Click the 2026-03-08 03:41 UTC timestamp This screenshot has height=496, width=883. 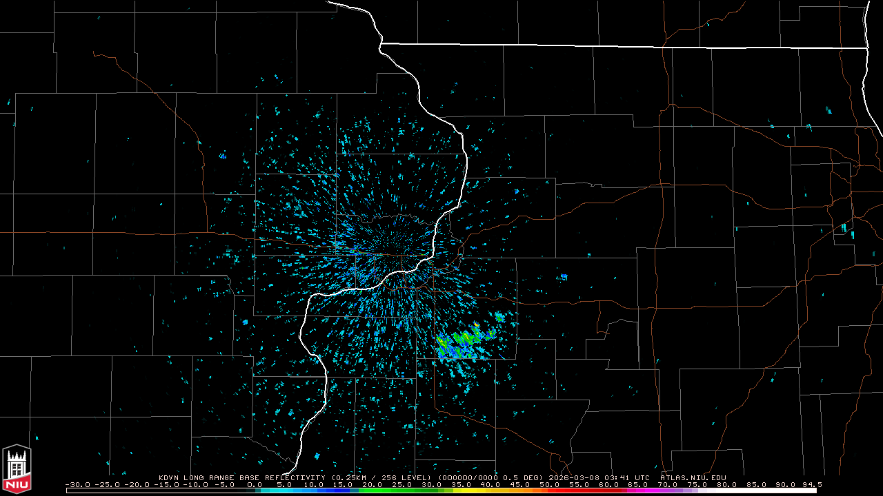[x=601, y=477]
